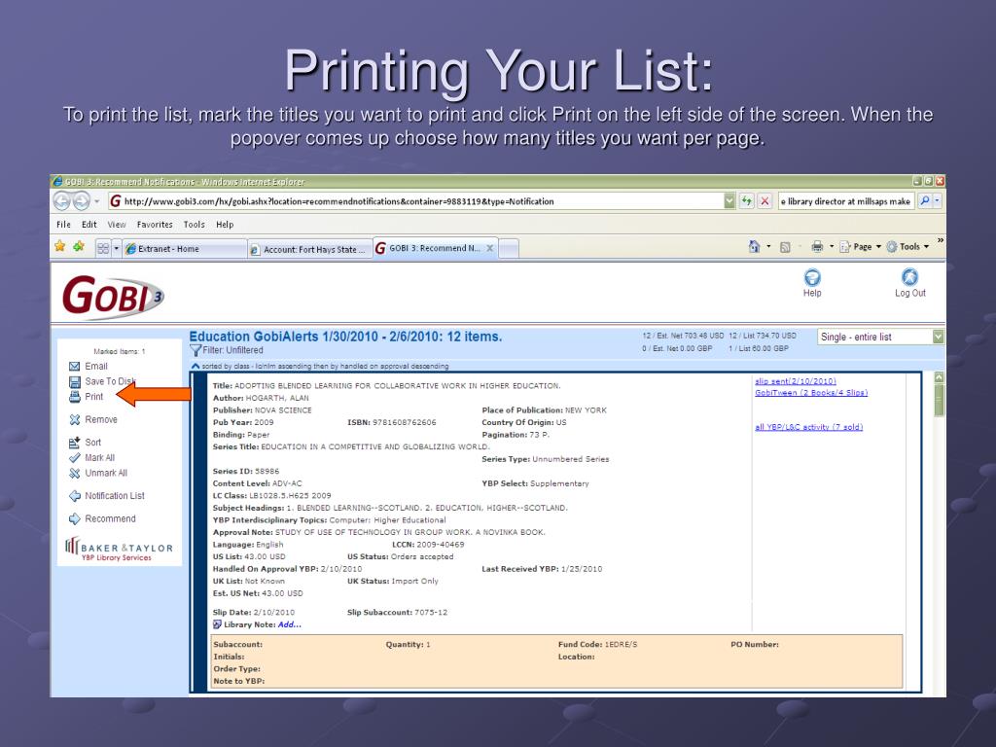Expand the Page menu dropdown

point(878,247)
